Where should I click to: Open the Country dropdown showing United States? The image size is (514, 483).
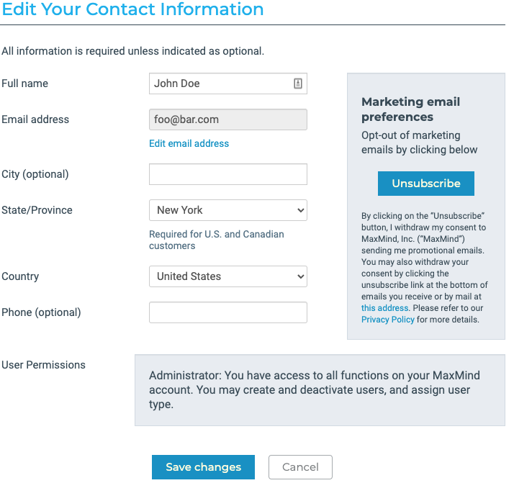pyautogui.click(x=227, y=276)
